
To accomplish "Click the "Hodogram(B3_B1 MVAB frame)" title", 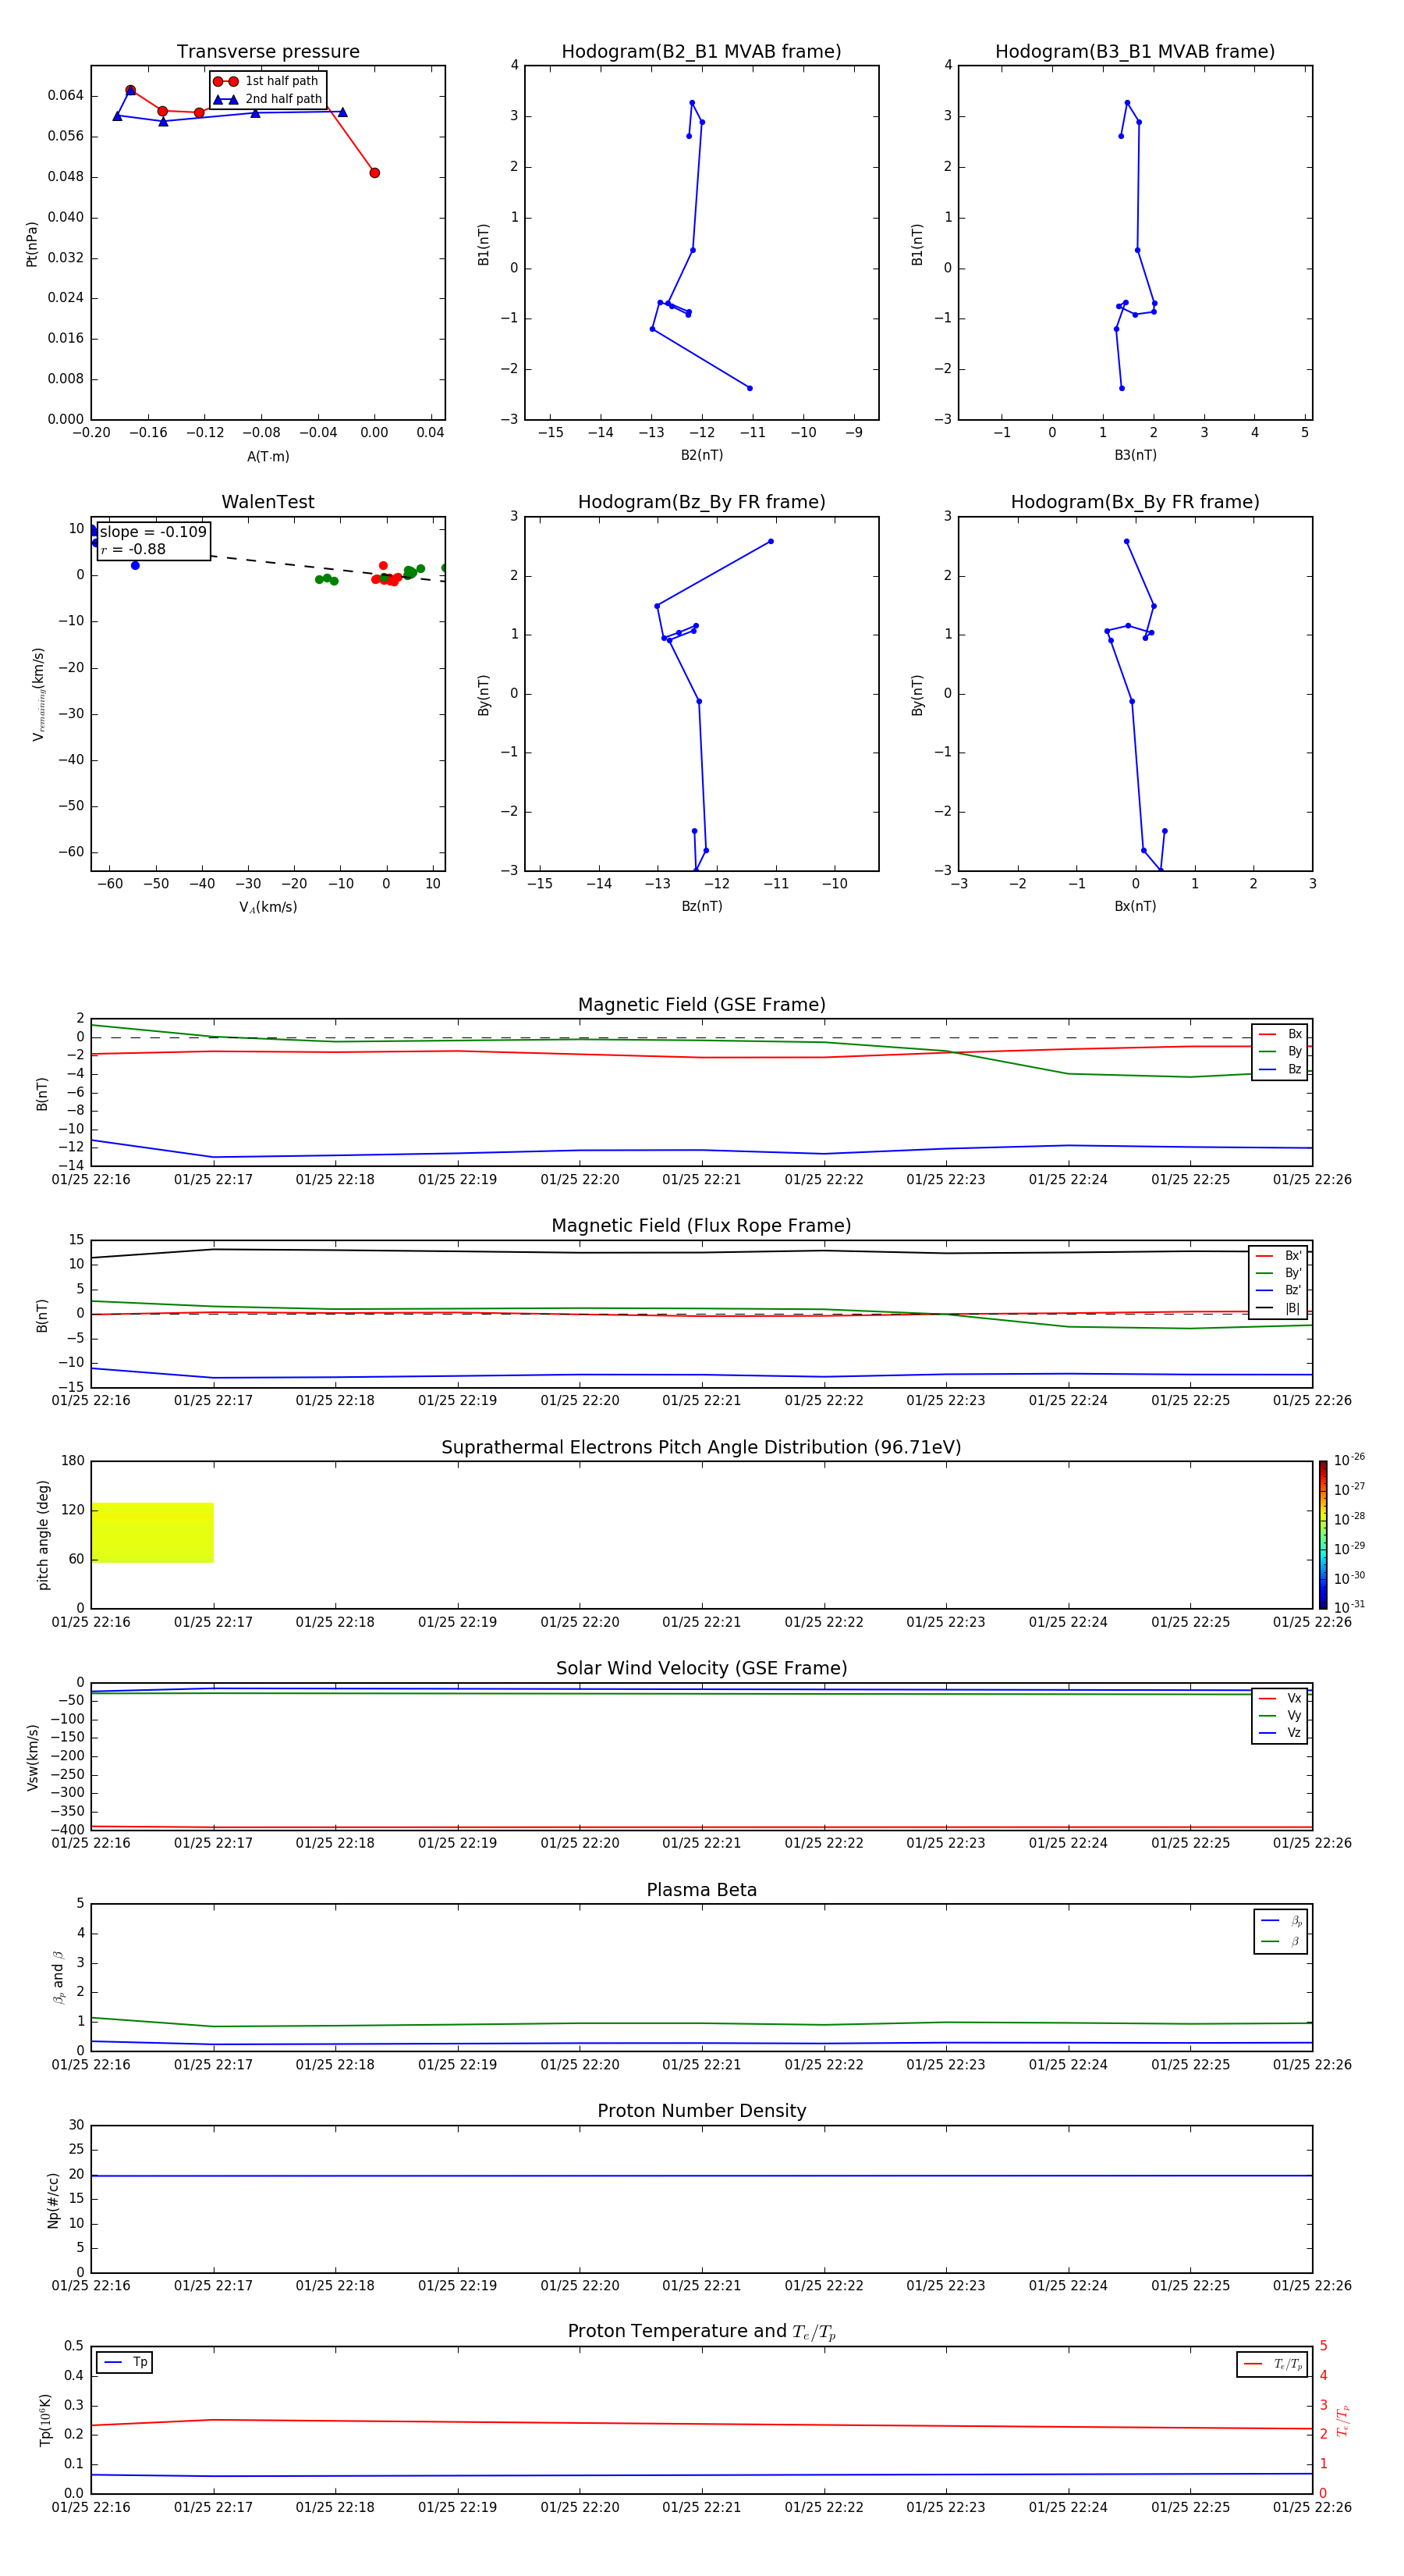I will coord(1135,52).
